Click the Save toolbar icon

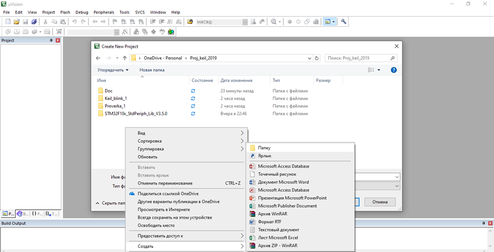coord(25,22)
